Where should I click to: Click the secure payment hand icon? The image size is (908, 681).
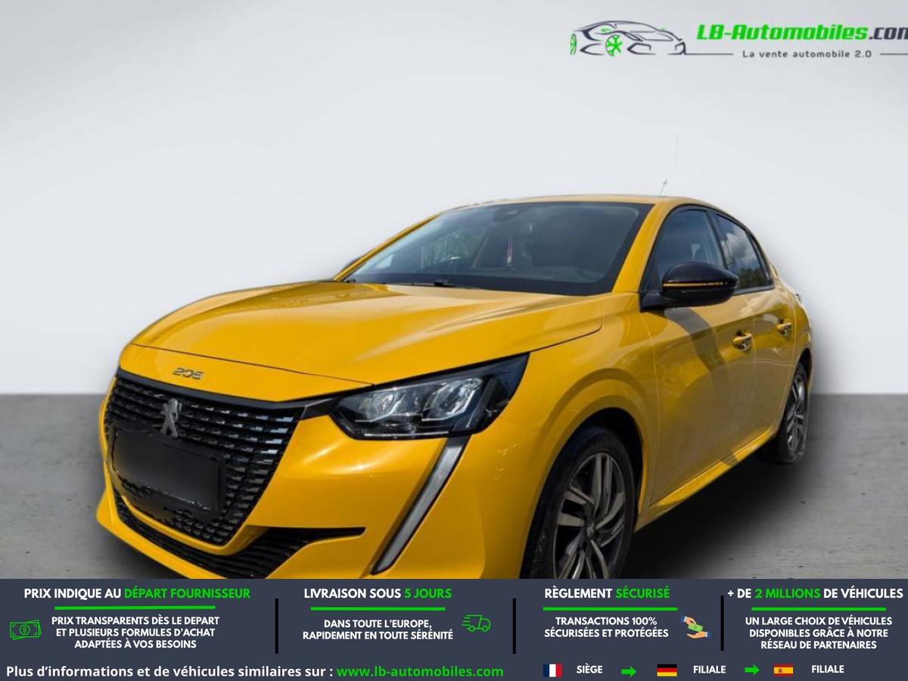pyautogui.click(x=696, y=627)
